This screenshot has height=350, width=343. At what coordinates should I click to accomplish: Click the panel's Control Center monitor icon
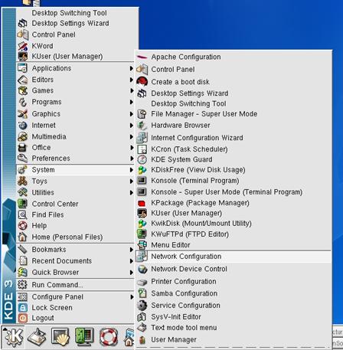[84, 337]
